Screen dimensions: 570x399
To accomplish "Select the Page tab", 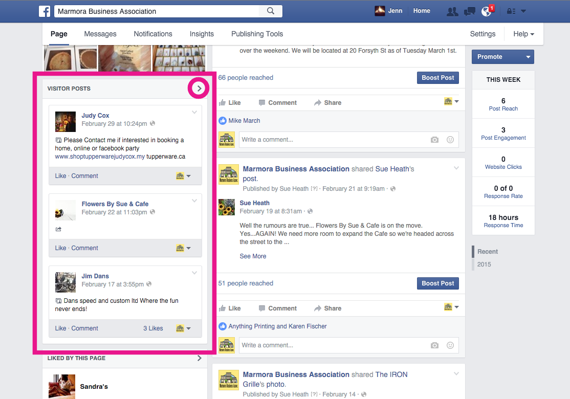I will point(59,34).
